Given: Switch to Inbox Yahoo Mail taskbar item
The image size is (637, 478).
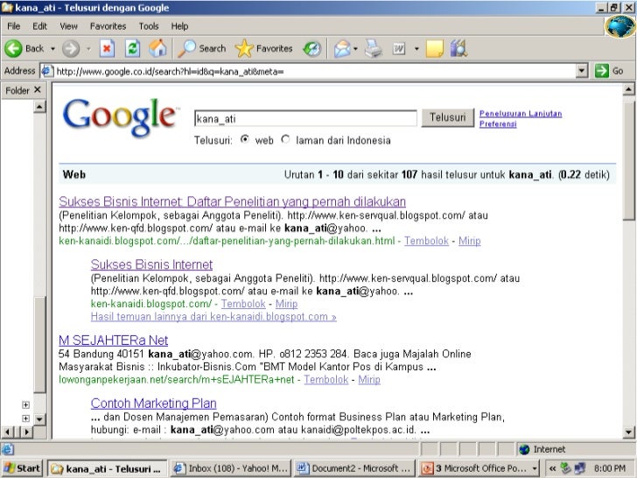Looking at the screenshot, I should 231,468.
